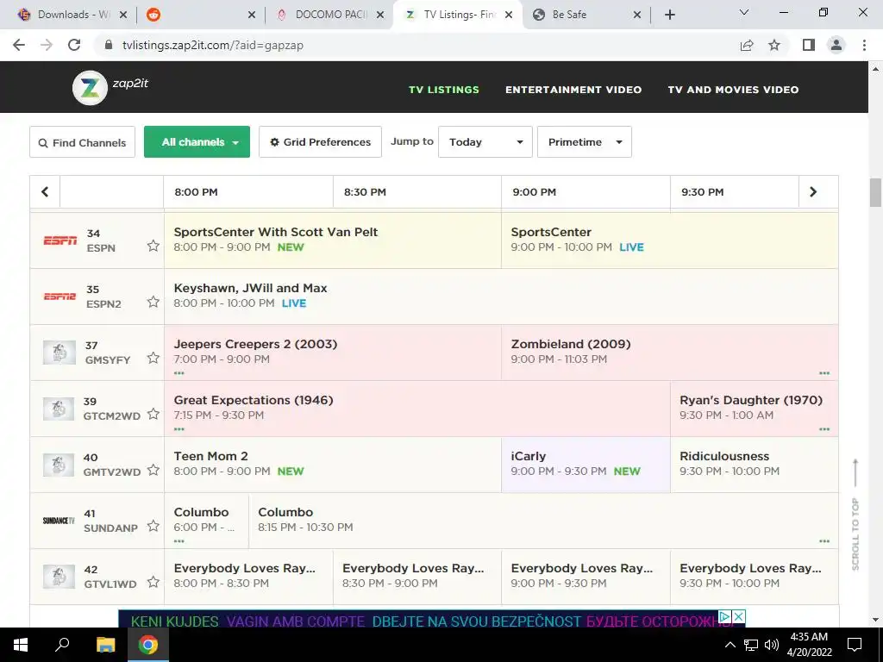Favorite the SUNDANP channel 41

pyautogui.click(x=153, y=526)
